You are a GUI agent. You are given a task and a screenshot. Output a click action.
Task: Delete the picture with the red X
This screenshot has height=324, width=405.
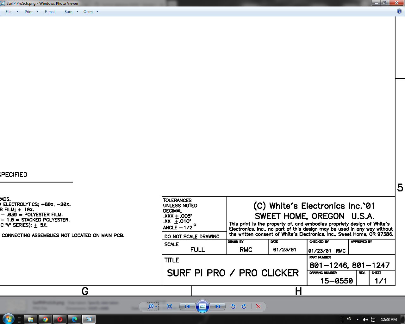pos(258,306)
